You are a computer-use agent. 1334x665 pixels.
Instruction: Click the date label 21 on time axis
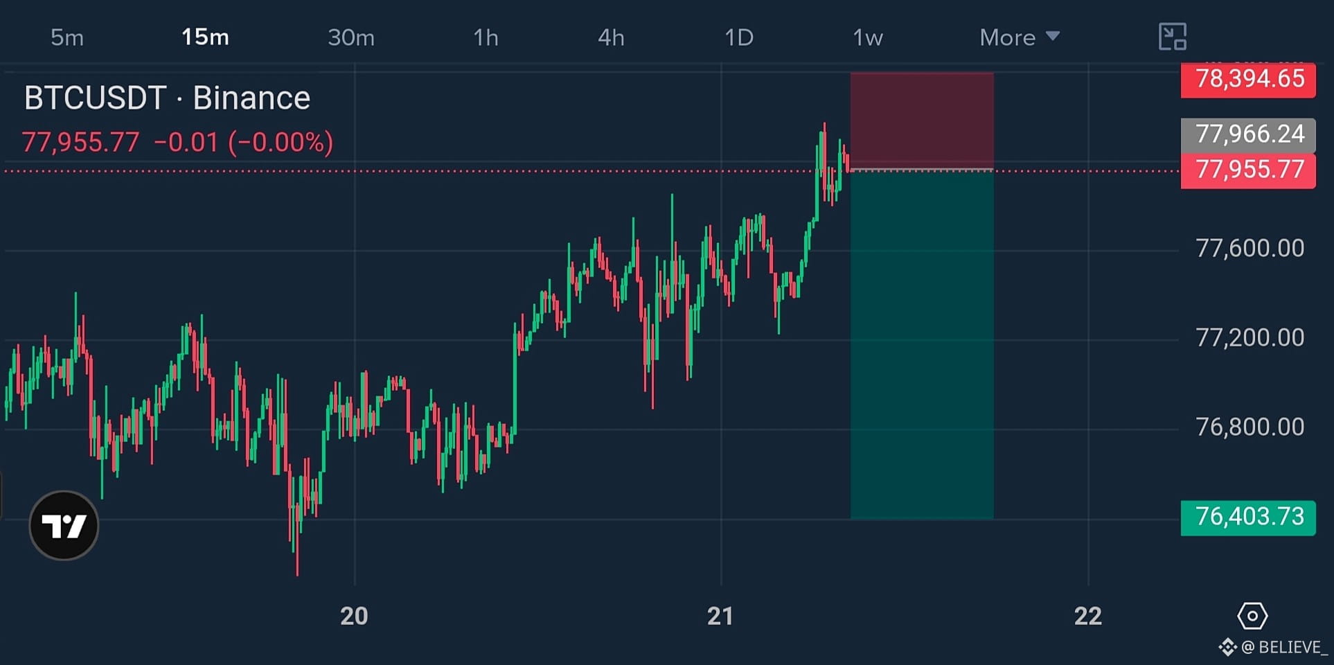(720, 616)
